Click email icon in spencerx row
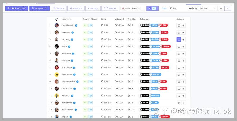 coord(91,60)
